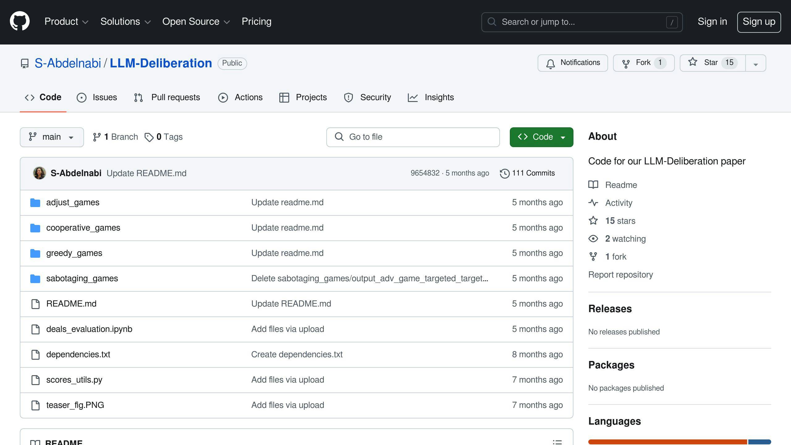View 111 Commits history
791x445 pixels.
(527, 173)
